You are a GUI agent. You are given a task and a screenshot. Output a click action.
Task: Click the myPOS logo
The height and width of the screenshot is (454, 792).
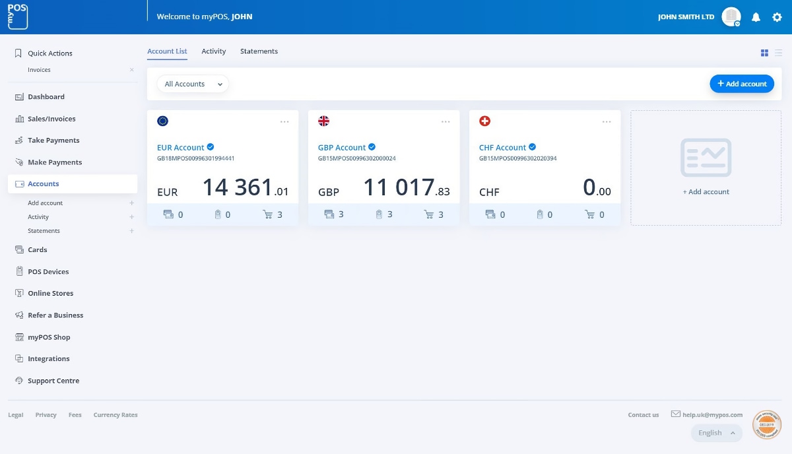click(x=18, y=16)
